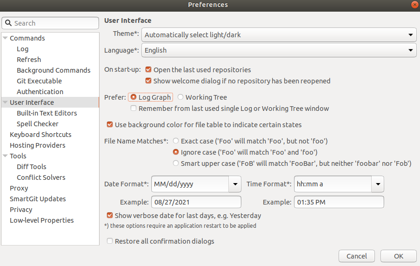The width and height of the screenshot is (420, 266).
Task: Open the Date Format dropdown arrow
Action: 235,184
